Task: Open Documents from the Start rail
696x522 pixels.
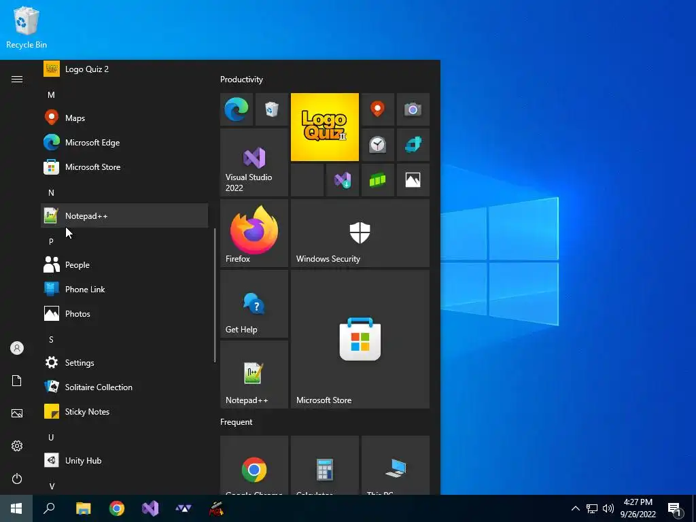Action: coord(17,381)
